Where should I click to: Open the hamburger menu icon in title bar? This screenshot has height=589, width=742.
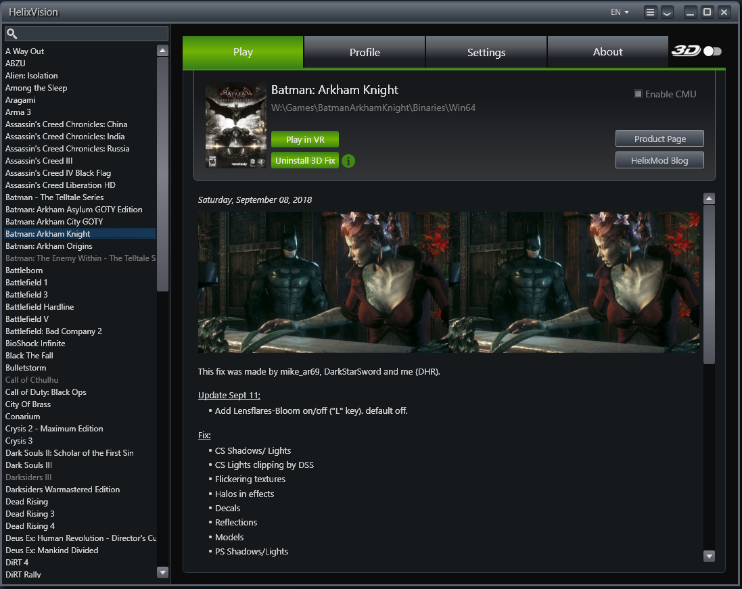point(650,12)
